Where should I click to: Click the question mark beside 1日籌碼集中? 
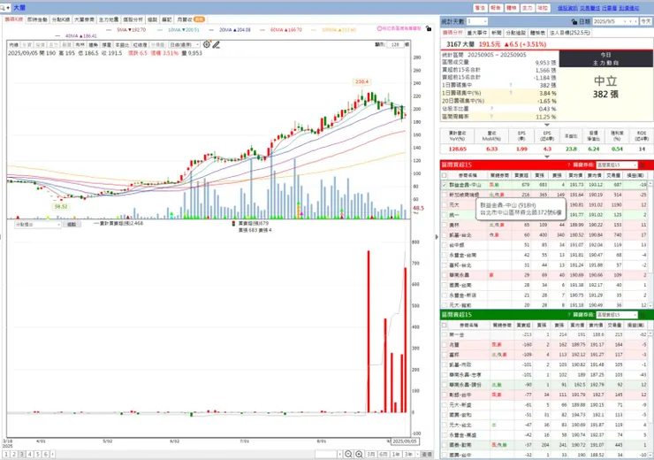coord(511,85)
